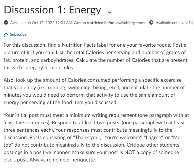Click the Subscribe star icon
The width and height of the screenshot is (194, 168).
6,34
